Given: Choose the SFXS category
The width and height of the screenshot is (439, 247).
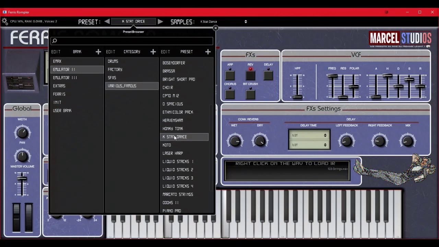Looking at the screenshot, I should (x=132, y=78).
